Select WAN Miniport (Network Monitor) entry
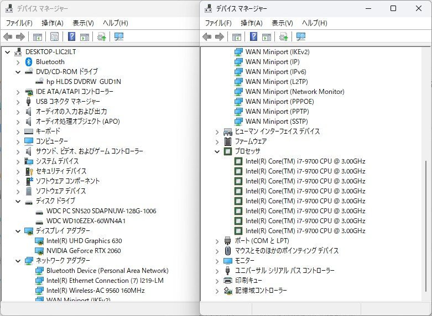 point(295,92)
